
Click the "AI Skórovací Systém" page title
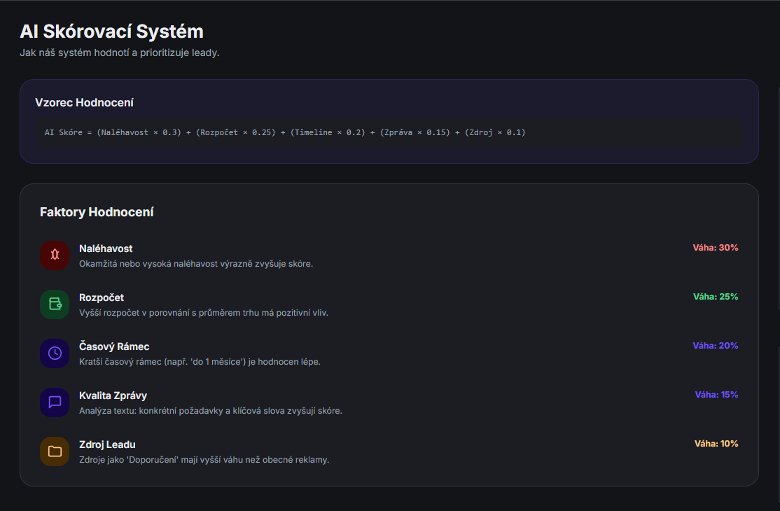tap(111, 31)
